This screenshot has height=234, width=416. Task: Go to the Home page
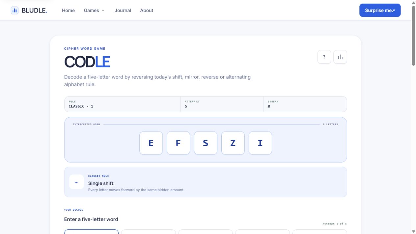68,11
